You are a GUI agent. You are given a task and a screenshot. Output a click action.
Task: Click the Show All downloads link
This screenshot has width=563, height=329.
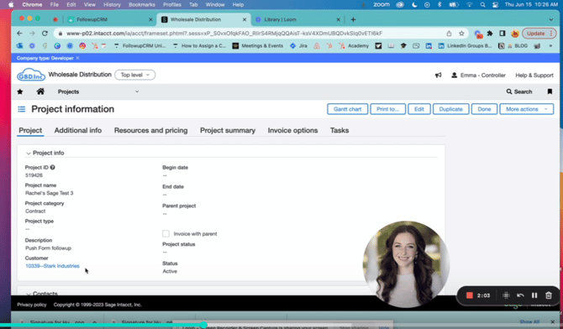tap(529, 321)
